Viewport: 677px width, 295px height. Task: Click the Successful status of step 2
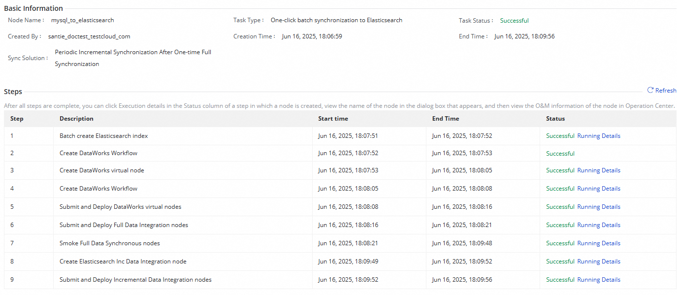[x=560, y=154]
